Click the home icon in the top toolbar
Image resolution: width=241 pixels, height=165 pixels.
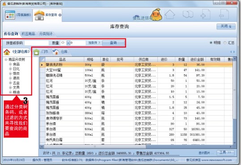170,15
